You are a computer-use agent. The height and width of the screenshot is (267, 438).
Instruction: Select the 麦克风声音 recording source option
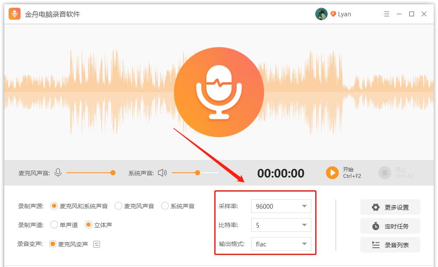[118, 206]
